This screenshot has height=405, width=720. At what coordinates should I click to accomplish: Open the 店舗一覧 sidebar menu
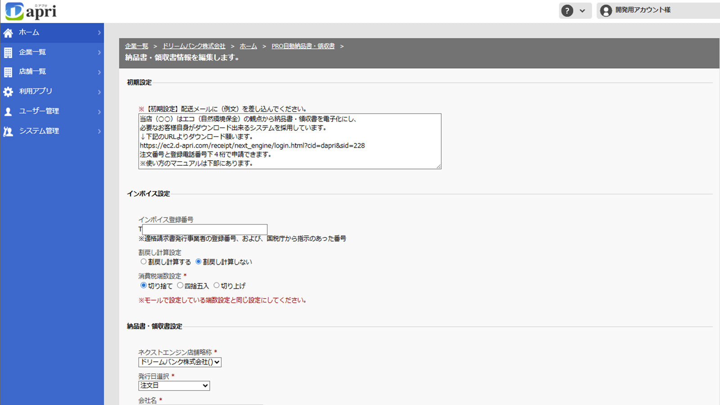[x=52, y=72]
